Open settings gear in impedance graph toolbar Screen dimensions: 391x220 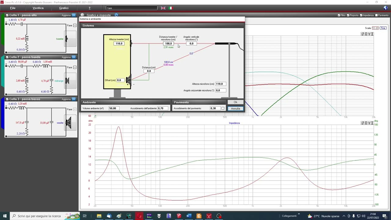tap(366, 123)
